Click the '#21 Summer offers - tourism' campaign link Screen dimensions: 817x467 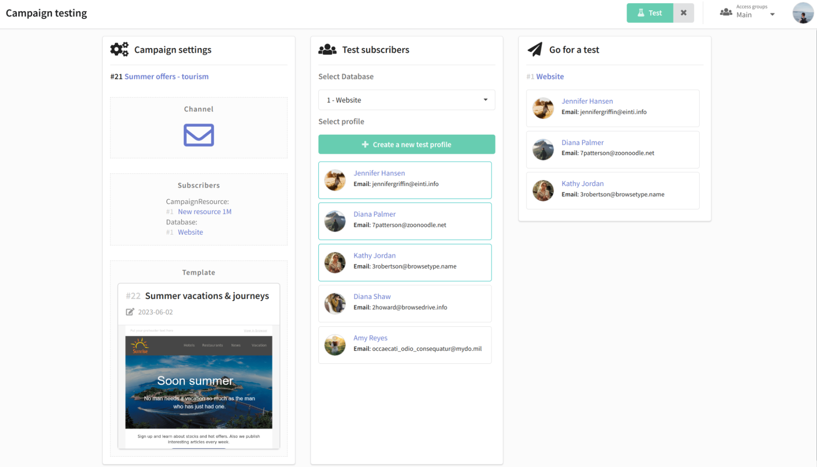pos(167,76)
